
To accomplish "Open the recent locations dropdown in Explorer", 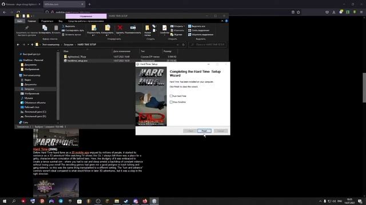I will [x=28, y=44].
